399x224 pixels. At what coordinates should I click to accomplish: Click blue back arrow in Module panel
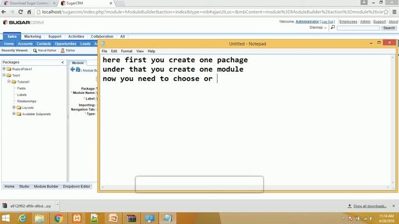click(72, 69)
